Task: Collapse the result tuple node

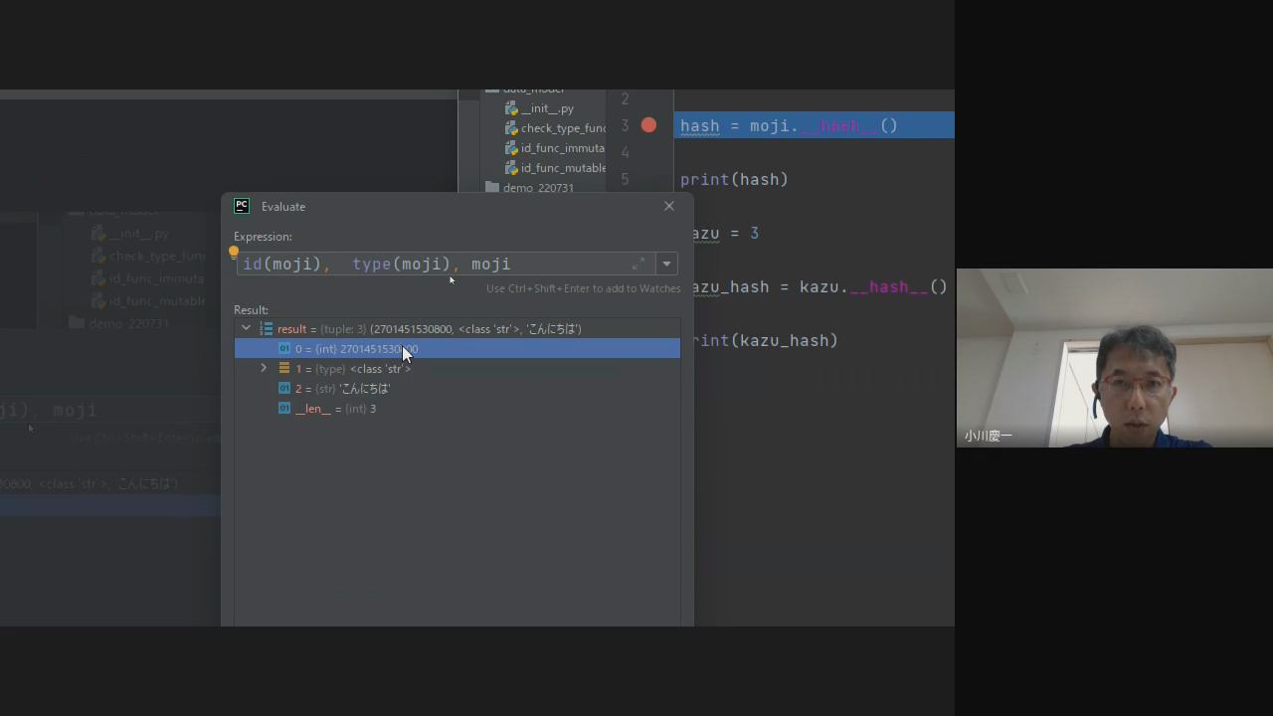Action: tap(247, 328)
